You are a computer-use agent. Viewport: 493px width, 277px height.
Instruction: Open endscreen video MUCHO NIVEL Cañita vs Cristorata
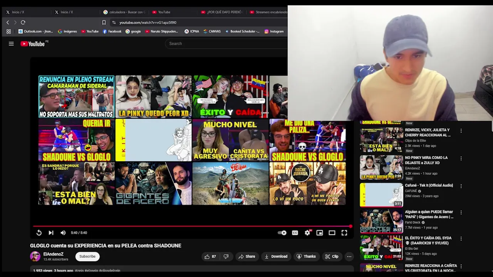230,140
